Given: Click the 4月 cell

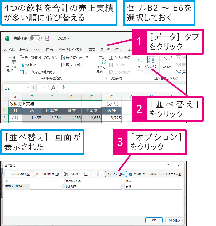Looking at the screenshot, I should tap(15, 118).
